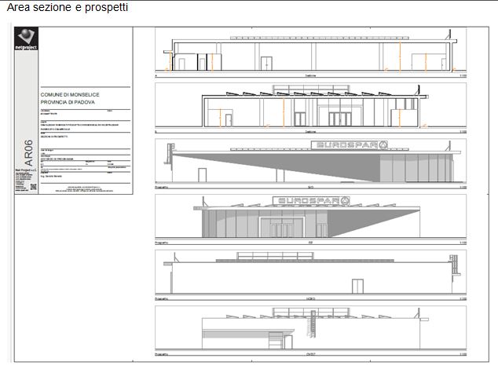Select the 'Area sezione e prospetti' heading

pyautogui.click(x=68, y=8)
